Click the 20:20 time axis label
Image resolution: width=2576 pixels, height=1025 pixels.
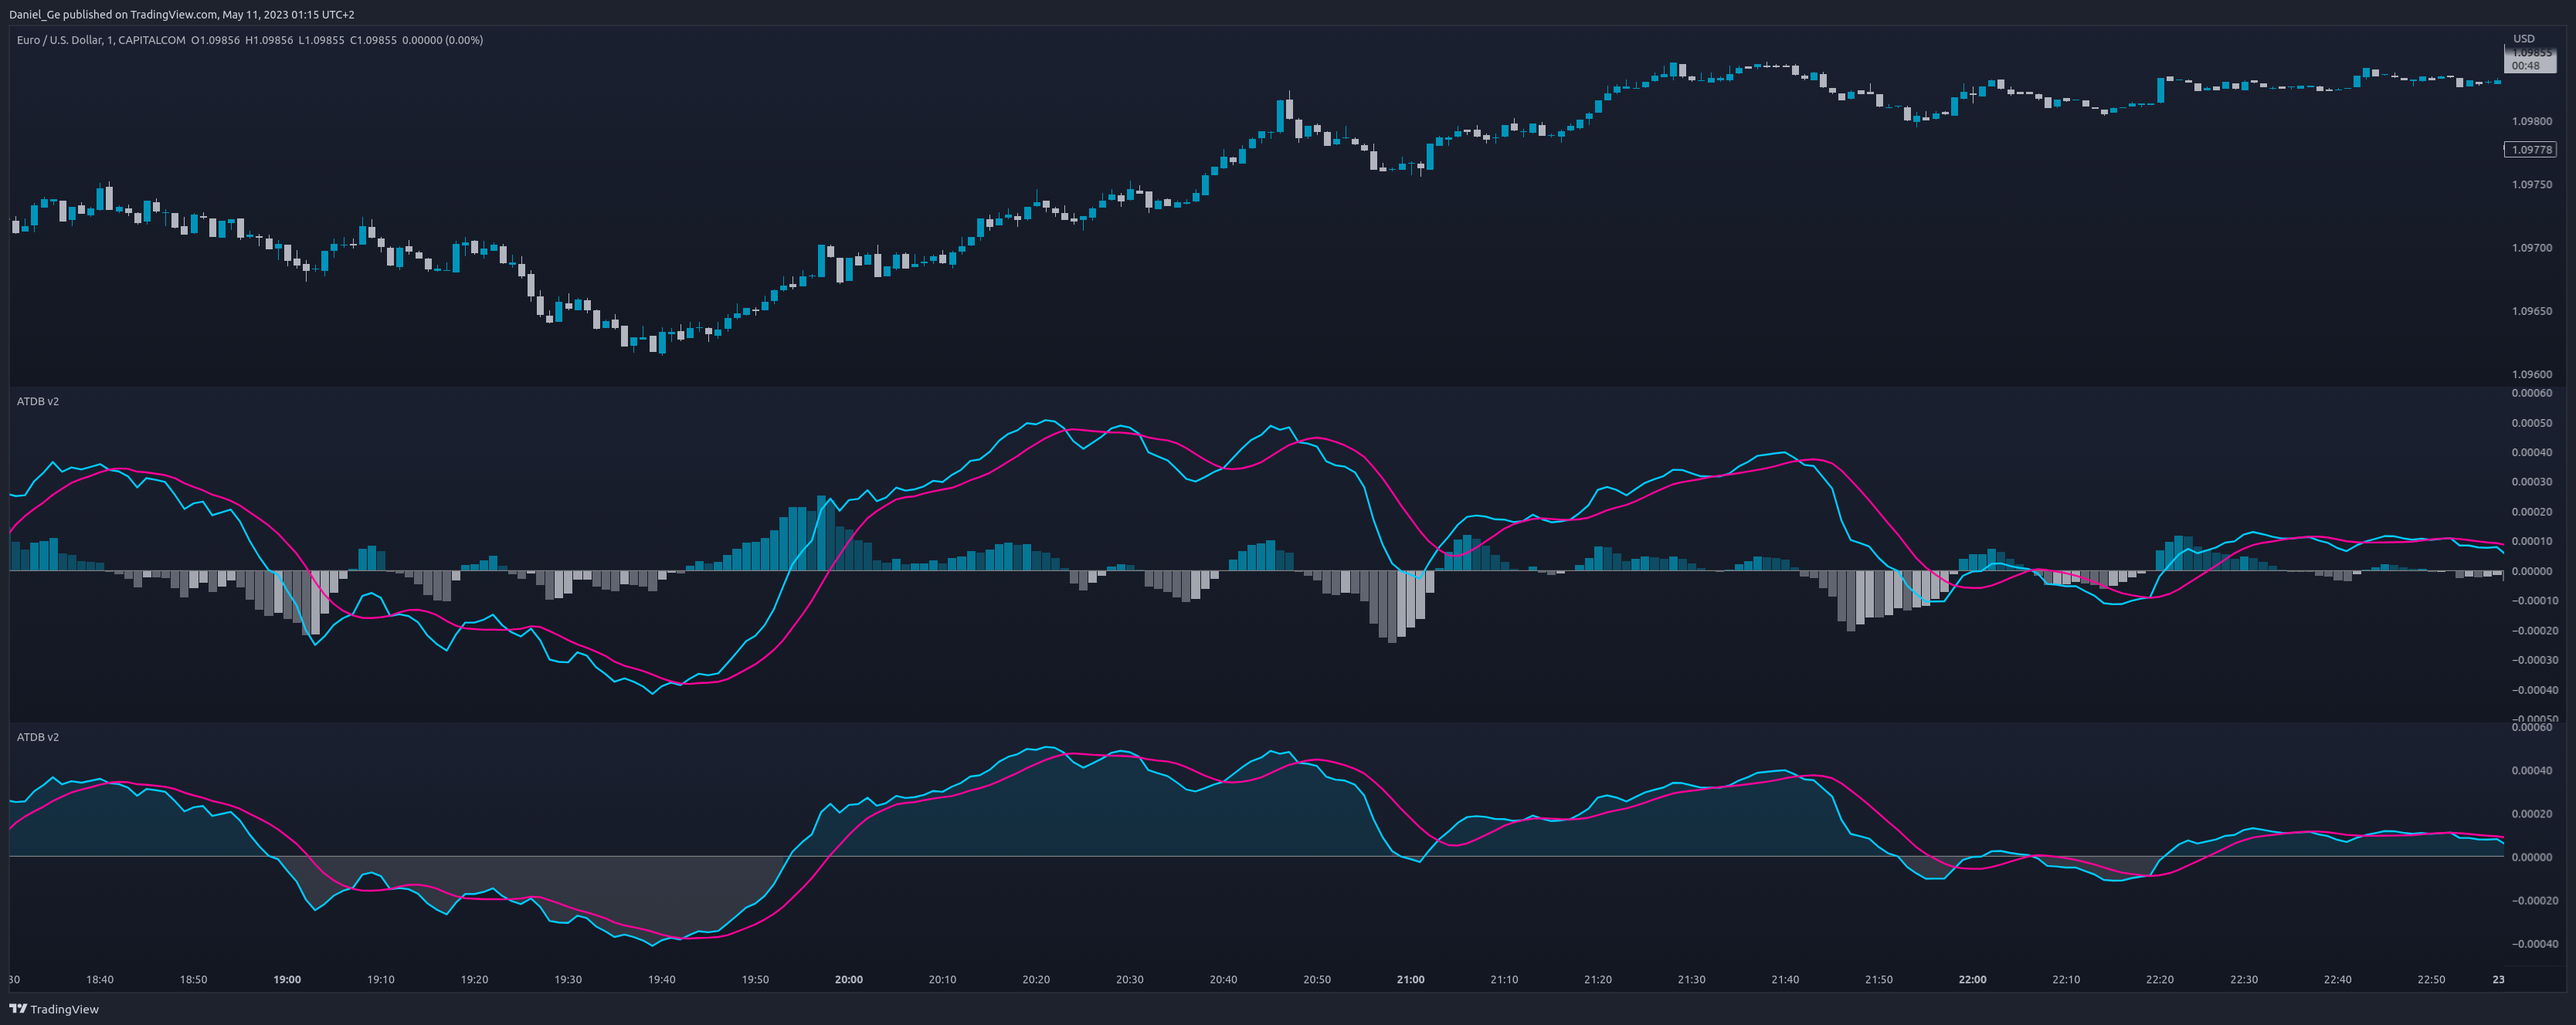pyautogui.click(x=1036, y=980)
